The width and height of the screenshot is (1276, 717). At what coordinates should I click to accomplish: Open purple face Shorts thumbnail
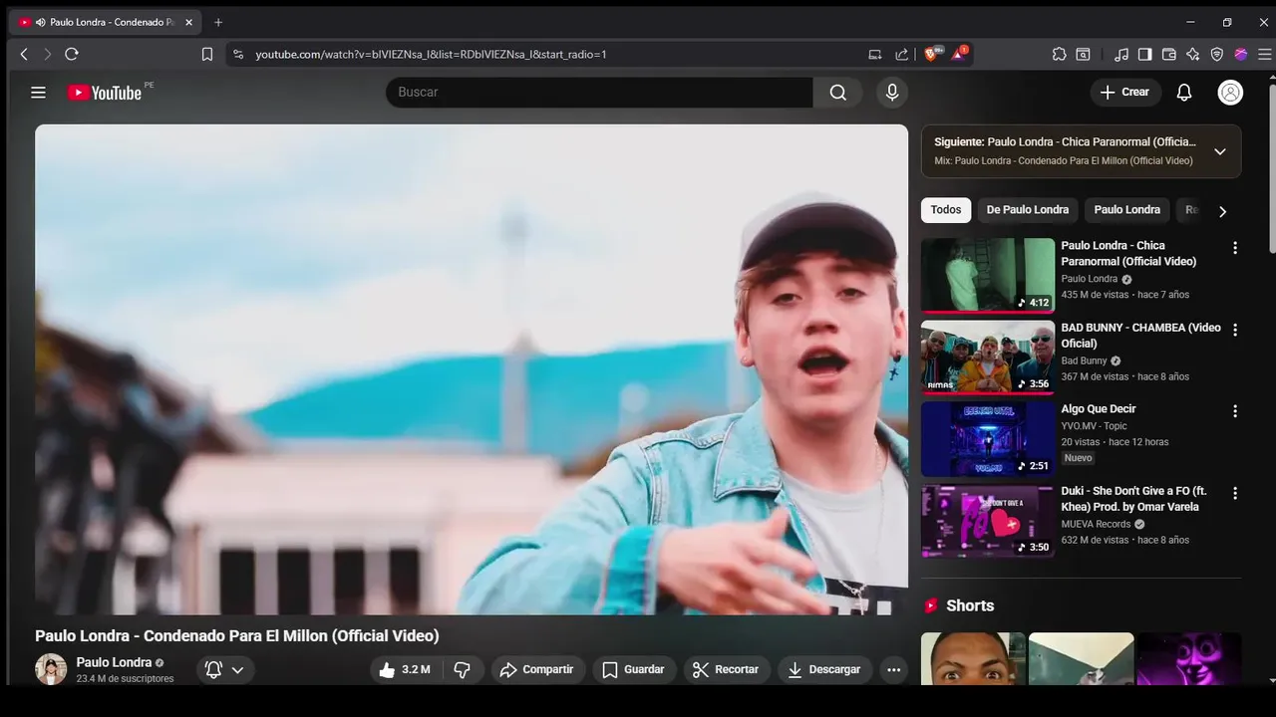click(1189, 659)
